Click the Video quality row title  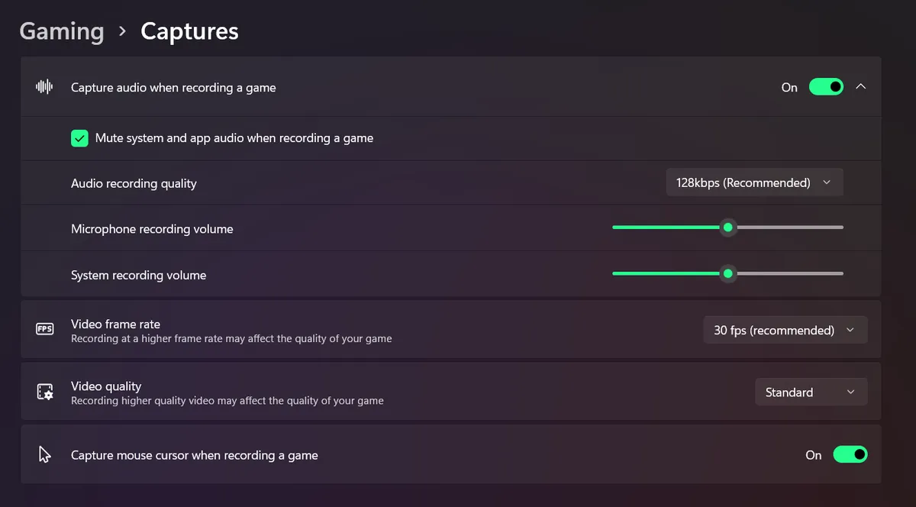click(x=106, y=386)
